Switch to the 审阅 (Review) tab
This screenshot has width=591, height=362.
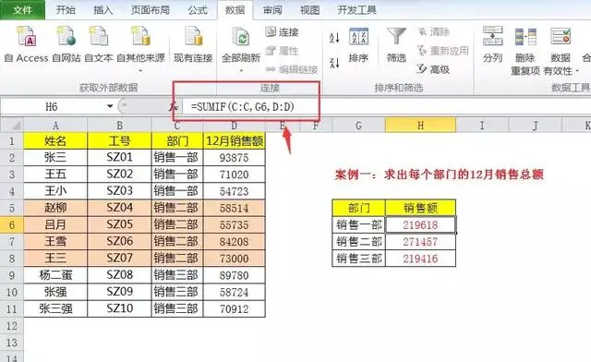272,10
